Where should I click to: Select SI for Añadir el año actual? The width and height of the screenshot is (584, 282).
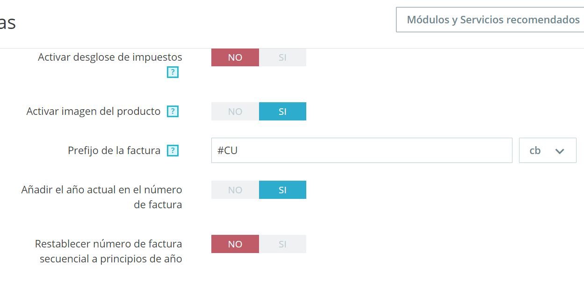(x=282, y=190)
